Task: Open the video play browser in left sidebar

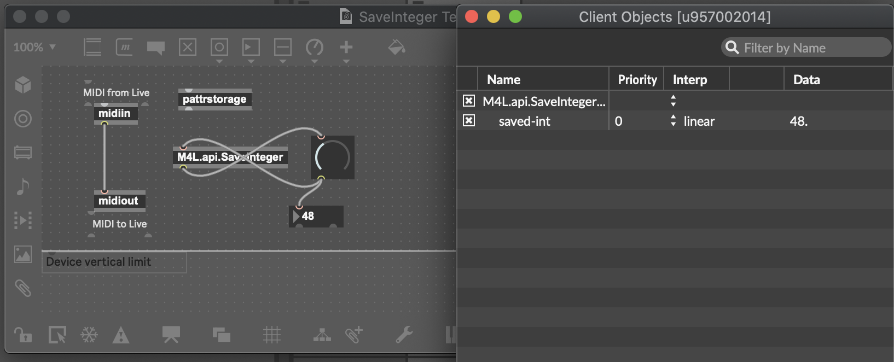Action: click(23, 220)
